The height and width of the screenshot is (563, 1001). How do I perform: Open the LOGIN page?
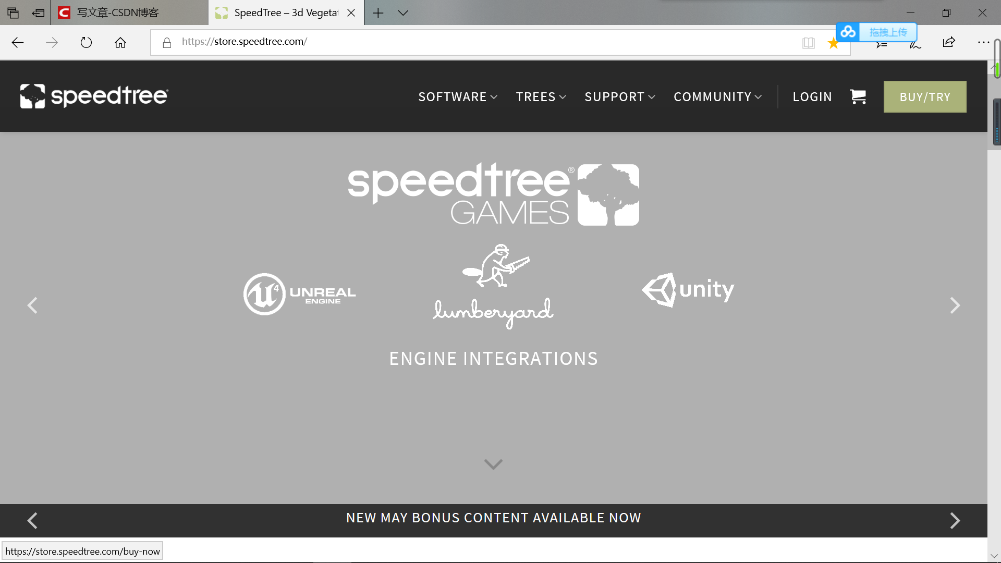point(812,96)
